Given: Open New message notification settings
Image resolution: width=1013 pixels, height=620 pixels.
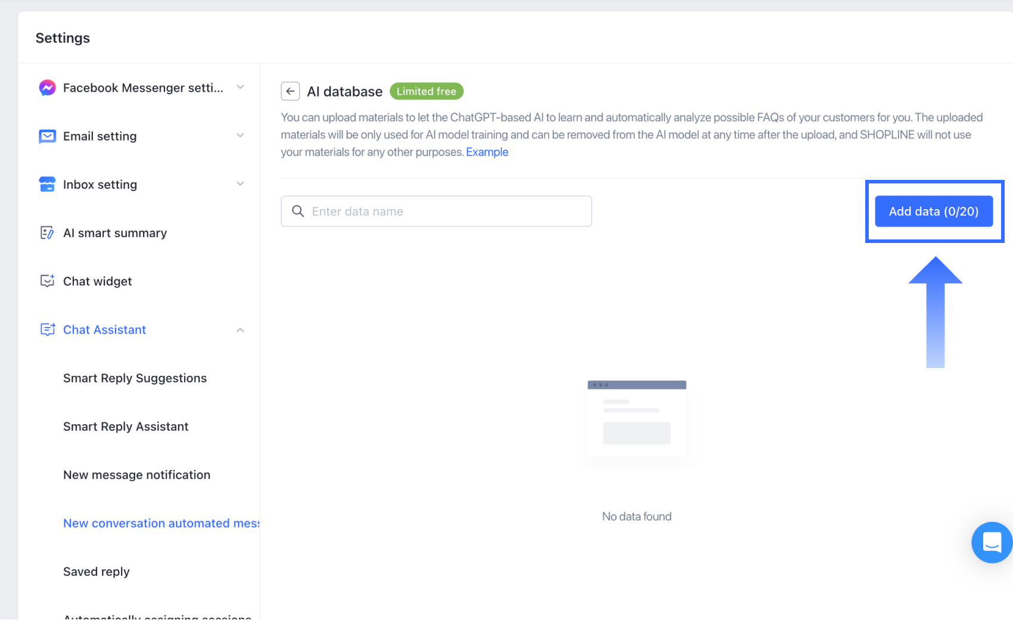Looking at the screenshot, I should (x=136, y=475).
